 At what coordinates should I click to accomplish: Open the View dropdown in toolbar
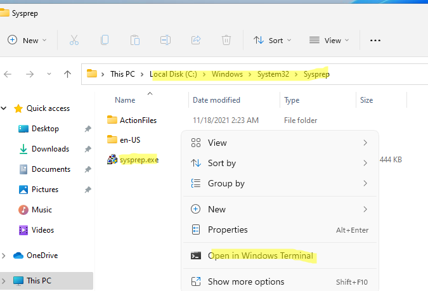pos(329,41)
